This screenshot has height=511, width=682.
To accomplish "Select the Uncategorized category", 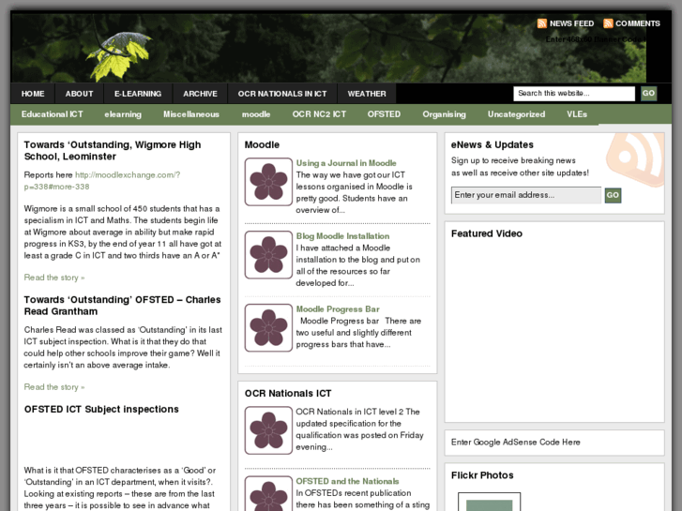I will pos(516,114).
